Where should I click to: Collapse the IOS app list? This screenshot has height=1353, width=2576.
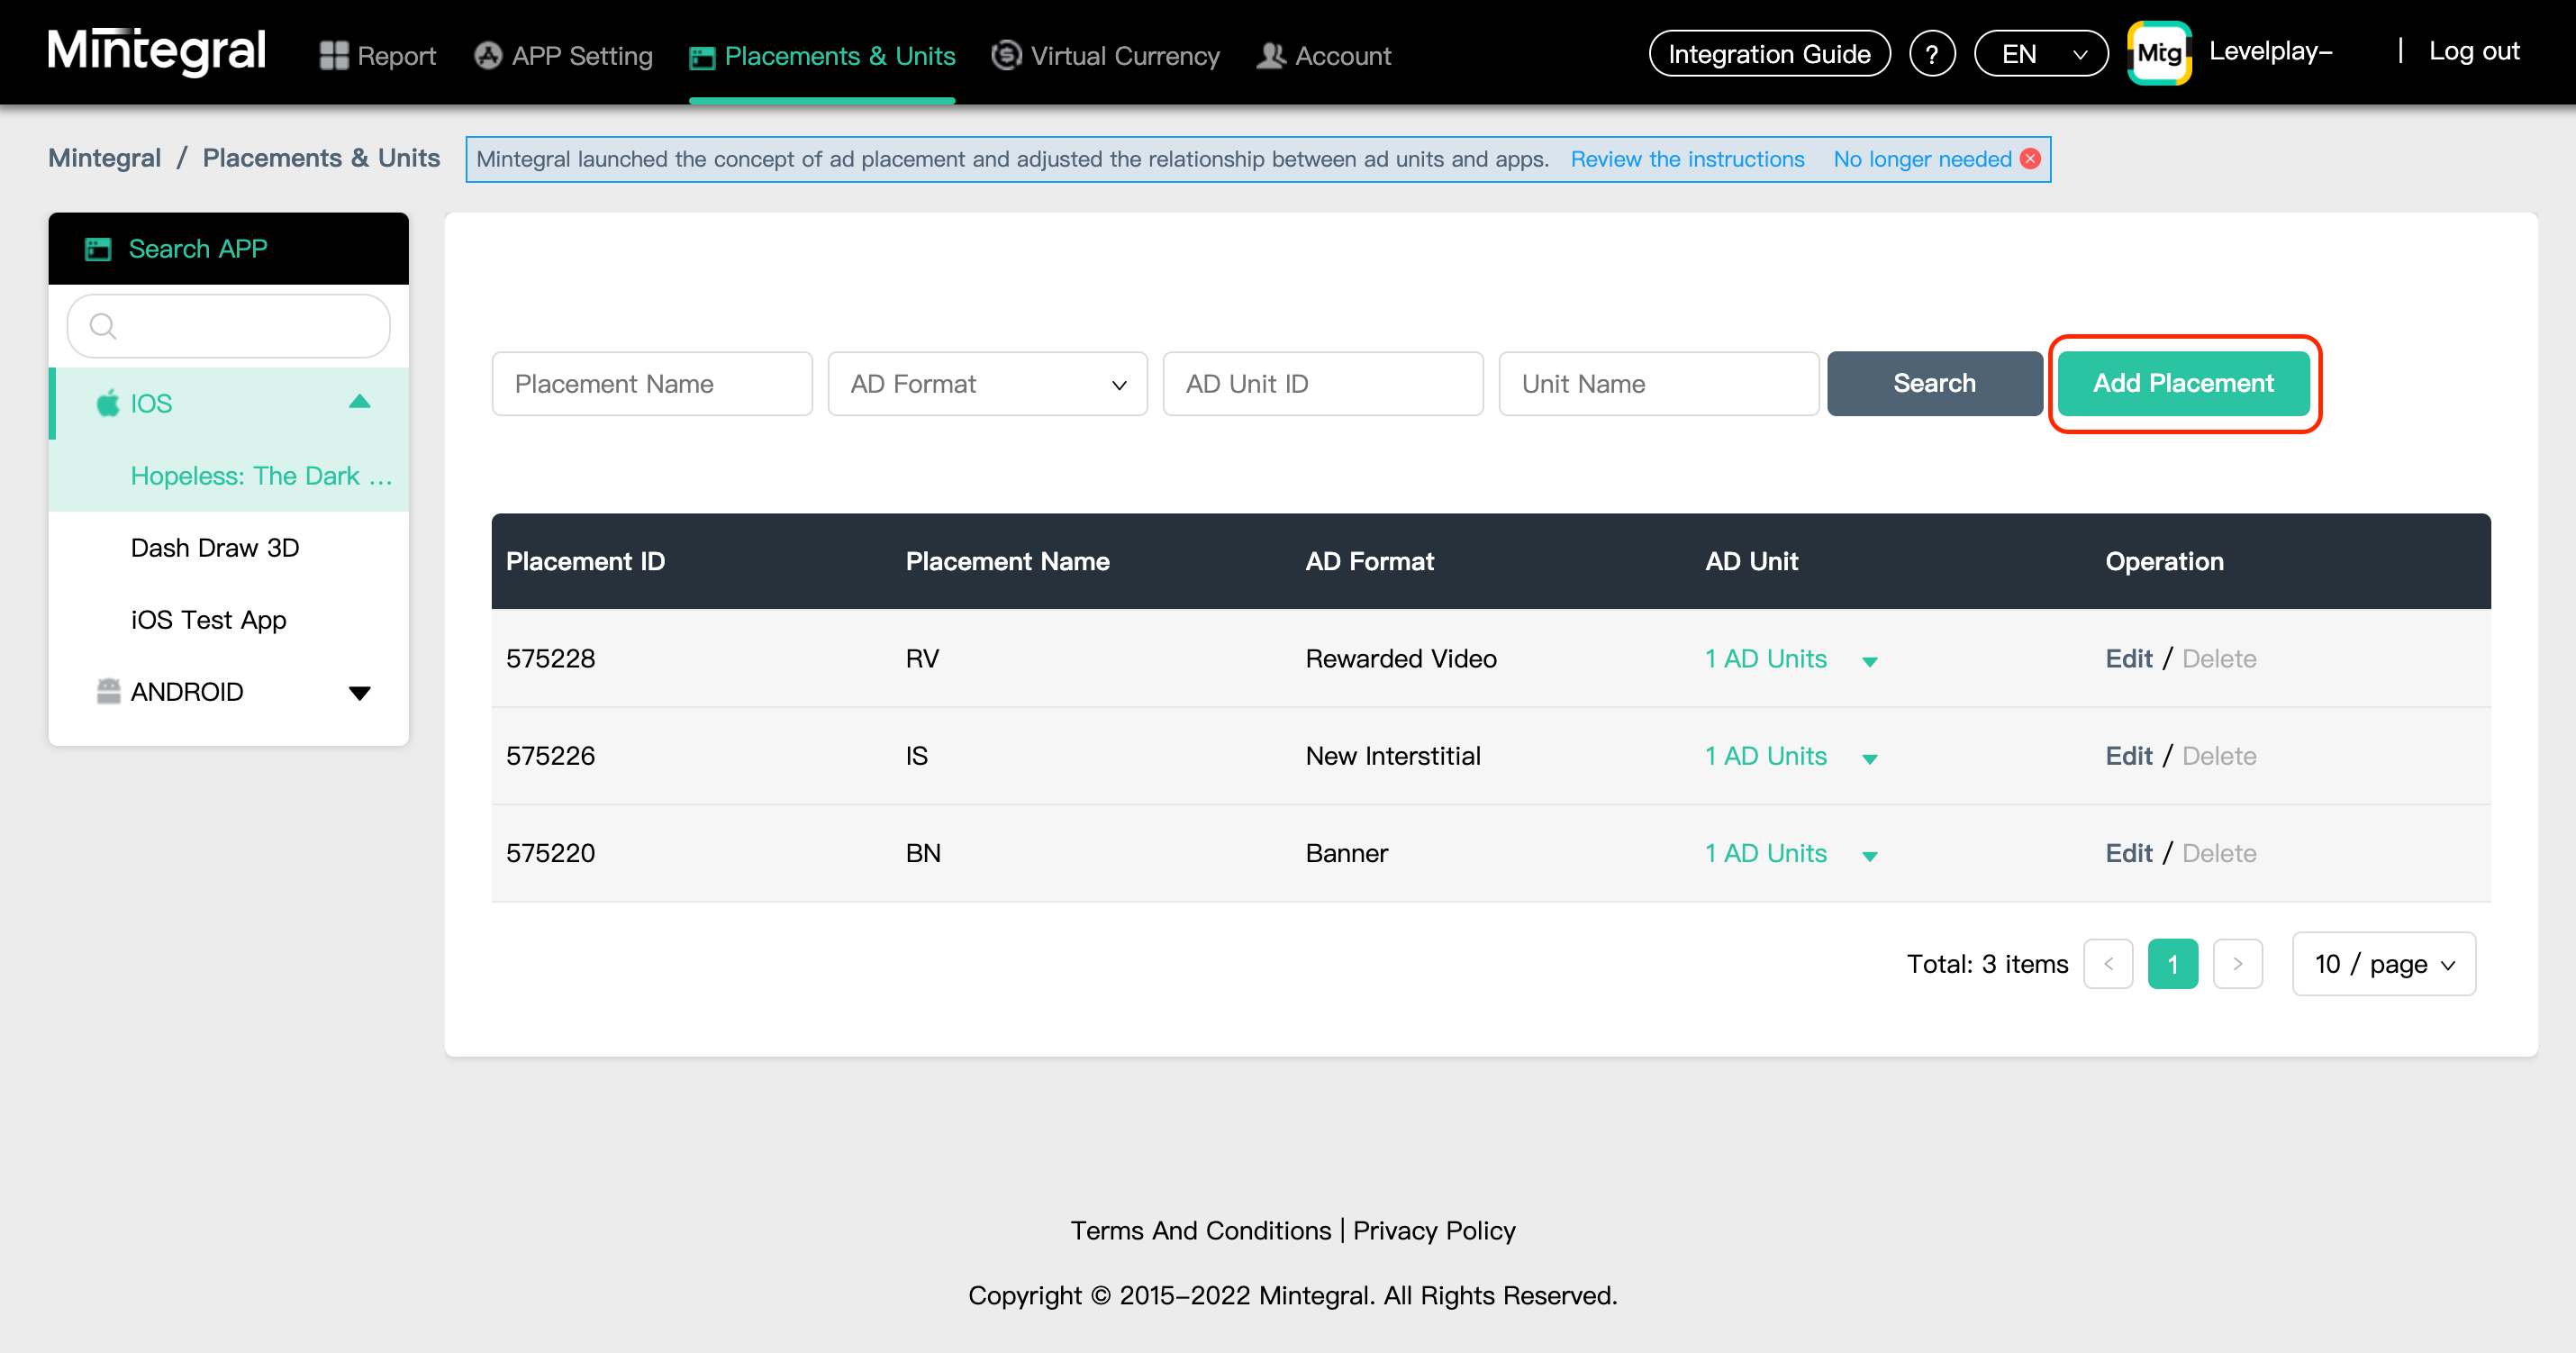pyautogui.click(x=359, y=402)
